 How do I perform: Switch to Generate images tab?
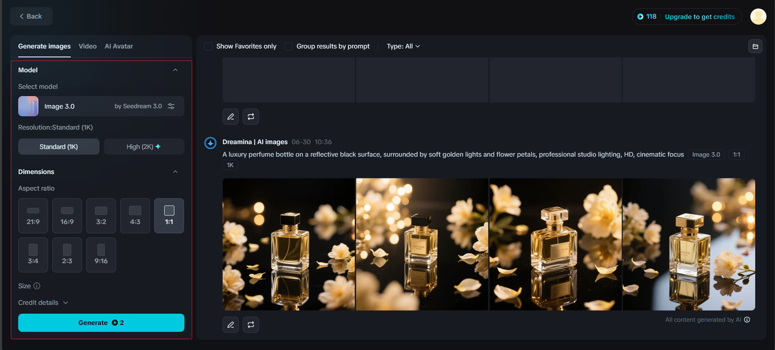tap(44, 46)
